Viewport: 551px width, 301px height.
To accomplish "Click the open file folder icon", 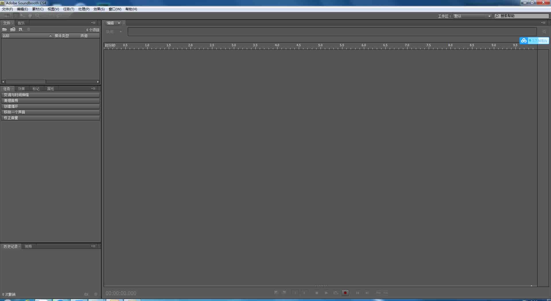I will pyautogui.click(x=5, y=30).
